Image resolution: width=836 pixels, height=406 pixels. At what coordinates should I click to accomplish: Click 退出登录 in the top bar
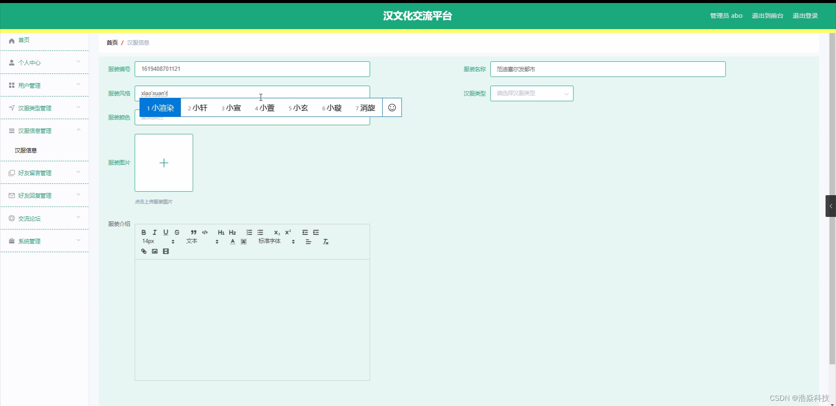(805, 16)
